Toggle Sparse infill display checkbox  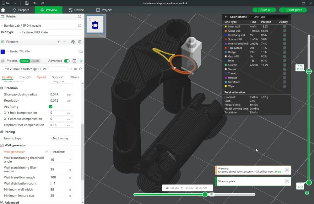point(284,39)
